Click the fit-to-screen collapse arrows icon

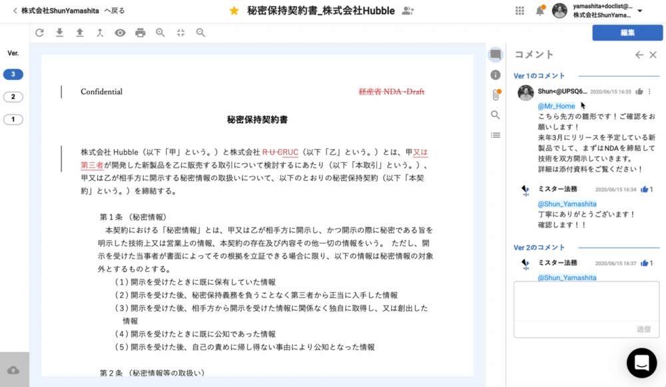coord(180,33)
